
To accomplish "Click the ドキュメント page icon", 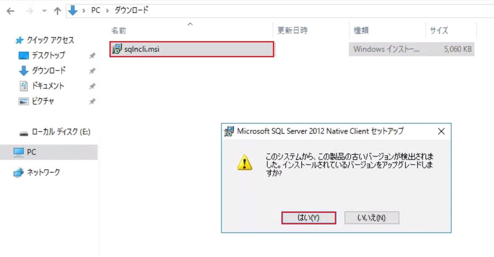I will (x=24, y=86).
